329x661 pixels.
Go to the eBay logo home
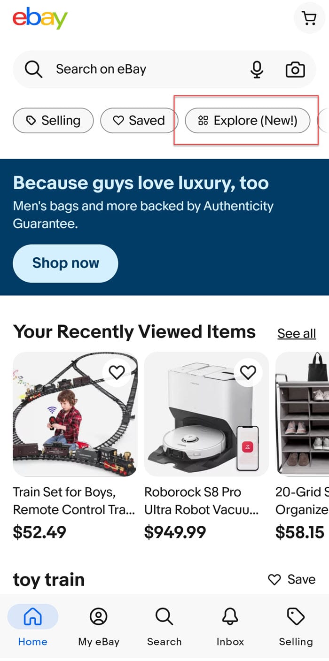coord(40,18)
